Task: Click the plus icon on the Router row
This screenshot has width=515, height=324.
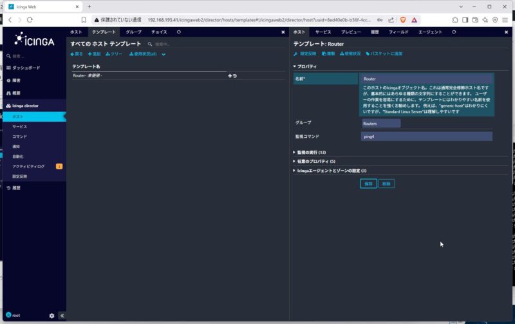Action: click(x=230, y=76)
